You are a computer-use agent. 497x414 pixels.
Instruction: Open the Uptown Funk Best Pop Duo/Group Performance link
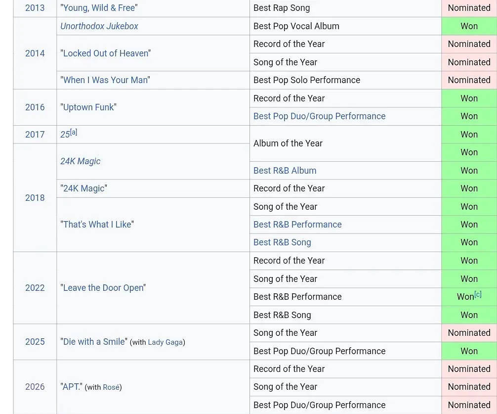pos(320,116)
